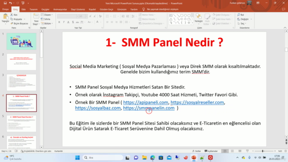Toggle text shadow S formatting
This screenshot has height=162, width=288.
73,22
